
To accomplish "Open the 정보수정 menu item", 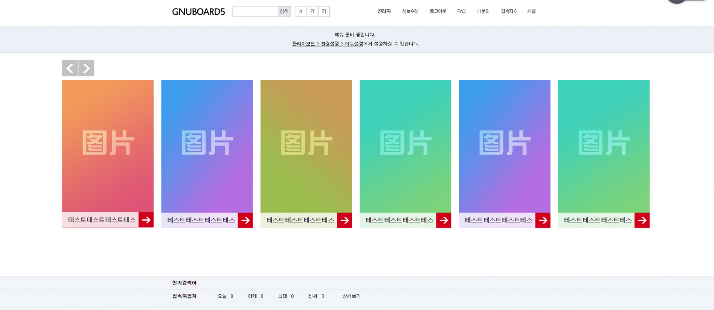I will click(x=410, y=12).
